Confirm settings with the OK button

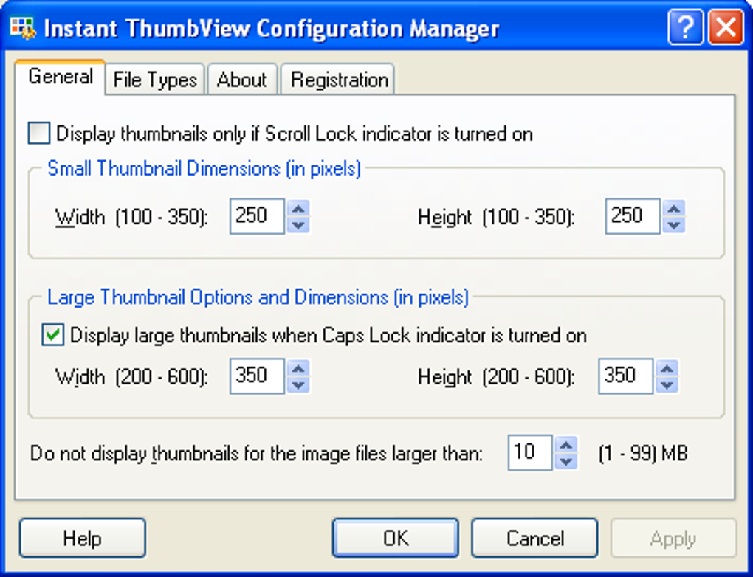tap(395, 538)
